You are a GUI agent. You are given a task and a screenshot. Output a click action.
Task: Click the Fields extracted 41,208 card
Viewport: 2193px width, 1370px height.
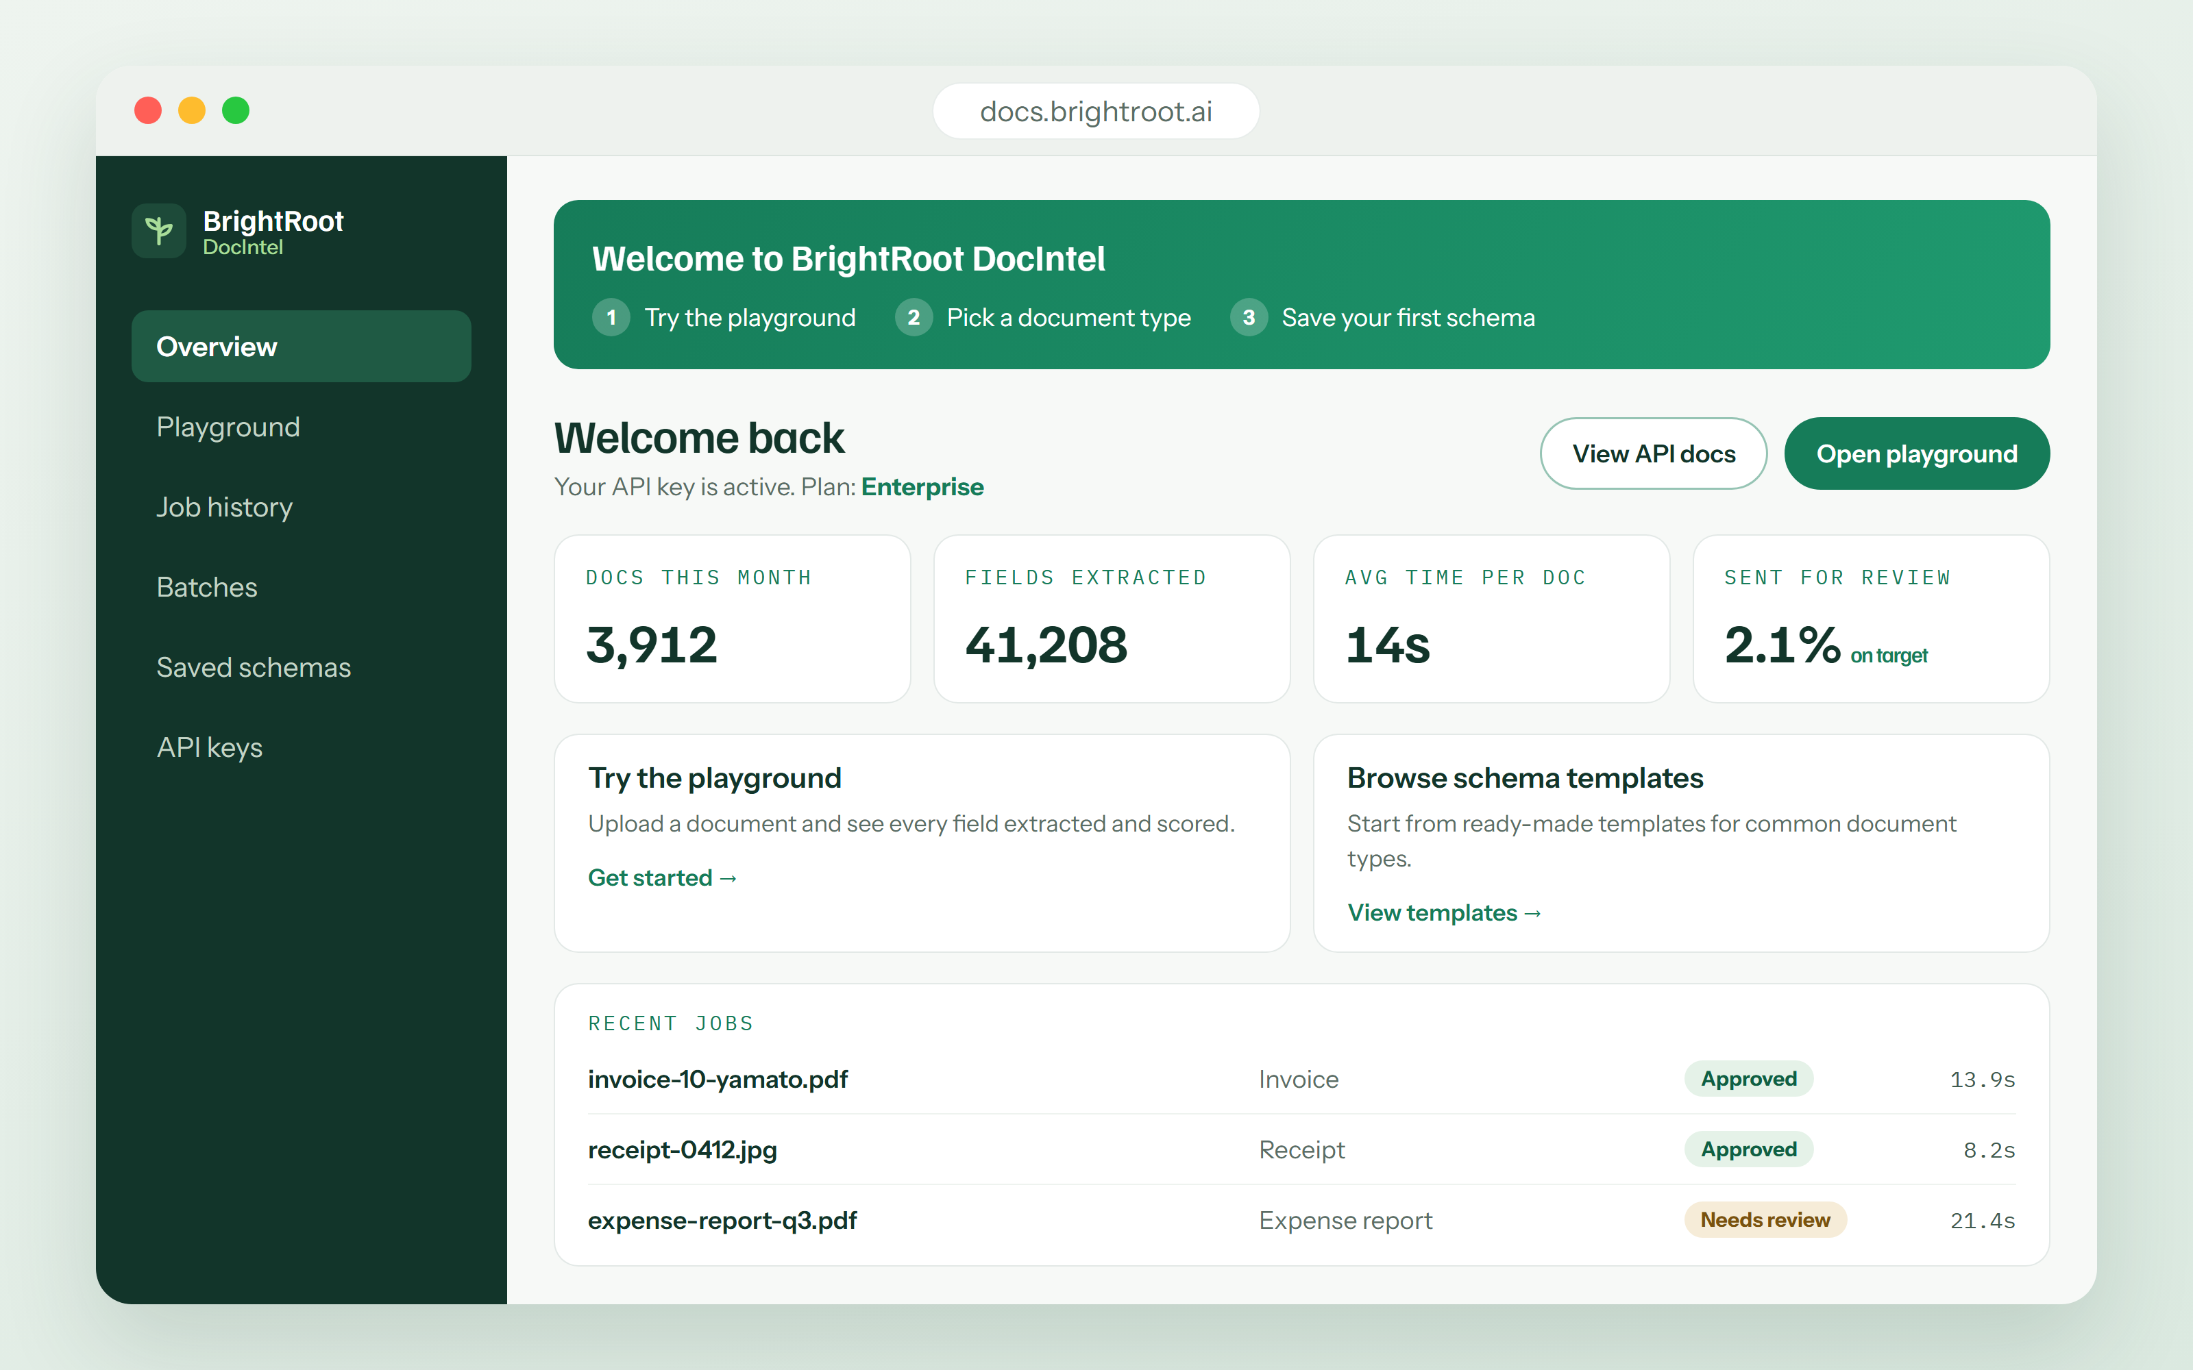(x=1112, y=619)
